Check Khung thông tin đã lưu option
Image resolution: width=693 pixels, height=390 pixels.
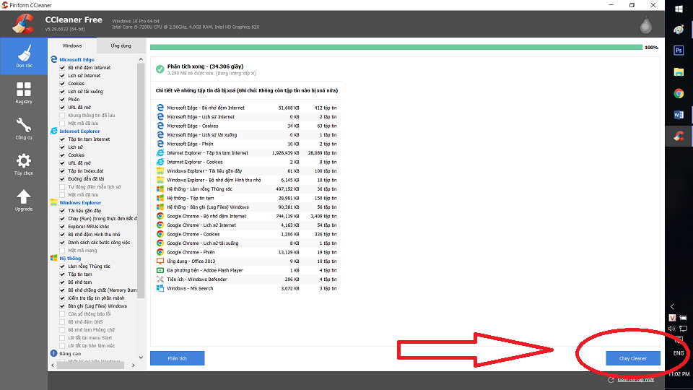point(62,116)
